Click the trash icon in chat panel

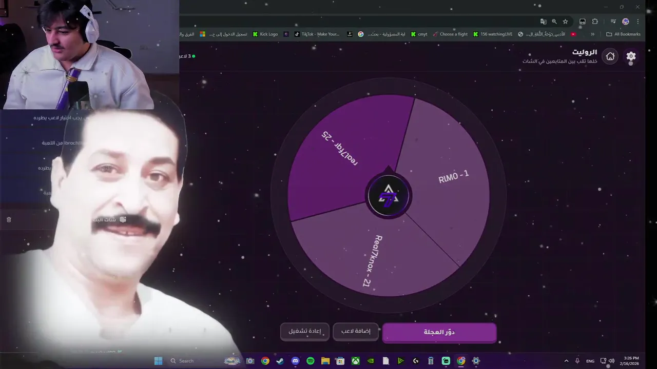point(9,219)
